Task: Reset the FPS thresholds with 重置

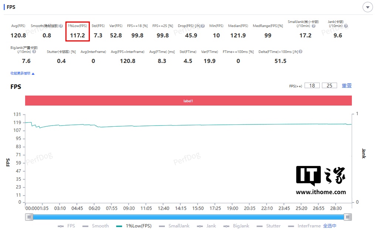Action: (x=347, y=86)
